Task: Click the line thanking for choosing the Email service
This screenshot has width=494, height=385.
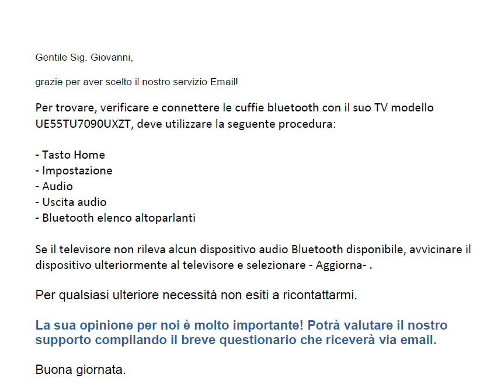Action: coord(137,82)
